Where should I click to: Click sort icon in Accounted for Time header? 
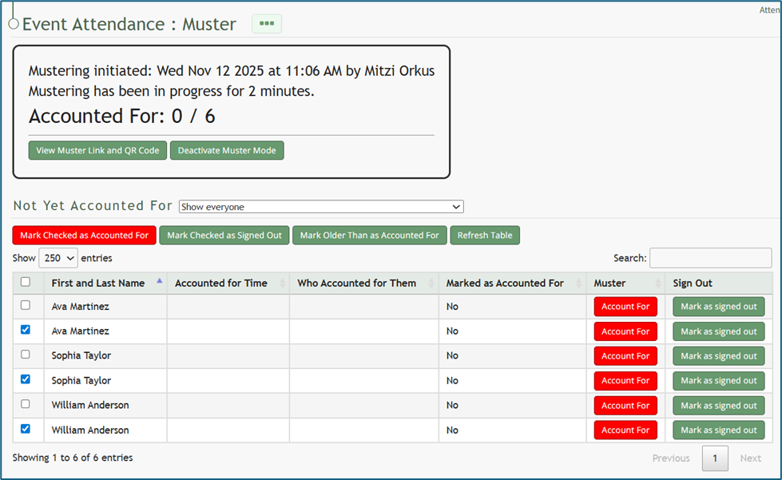coord(282,283)
